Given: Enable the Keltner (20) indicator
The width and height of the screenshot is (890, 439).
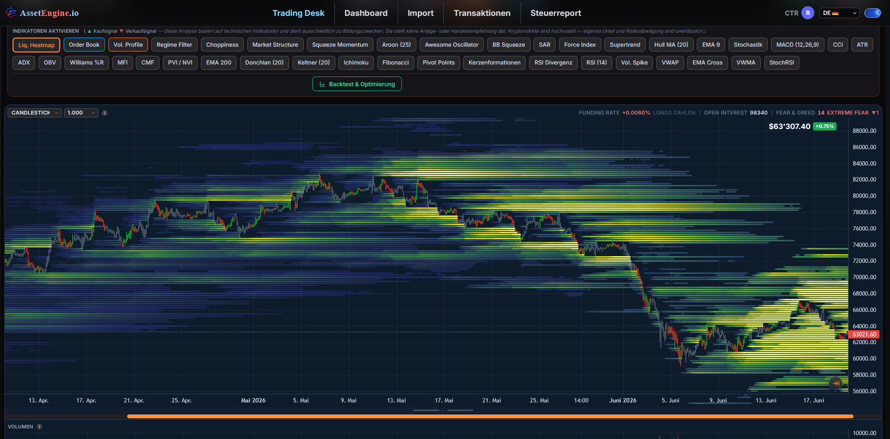Looking at the screenshot, I should pos(314,63).
